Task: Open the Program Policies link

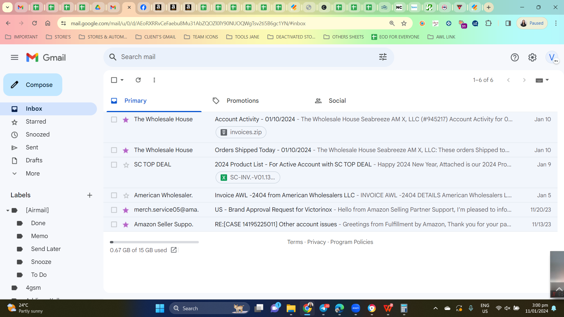Action: tap(352, 242)
